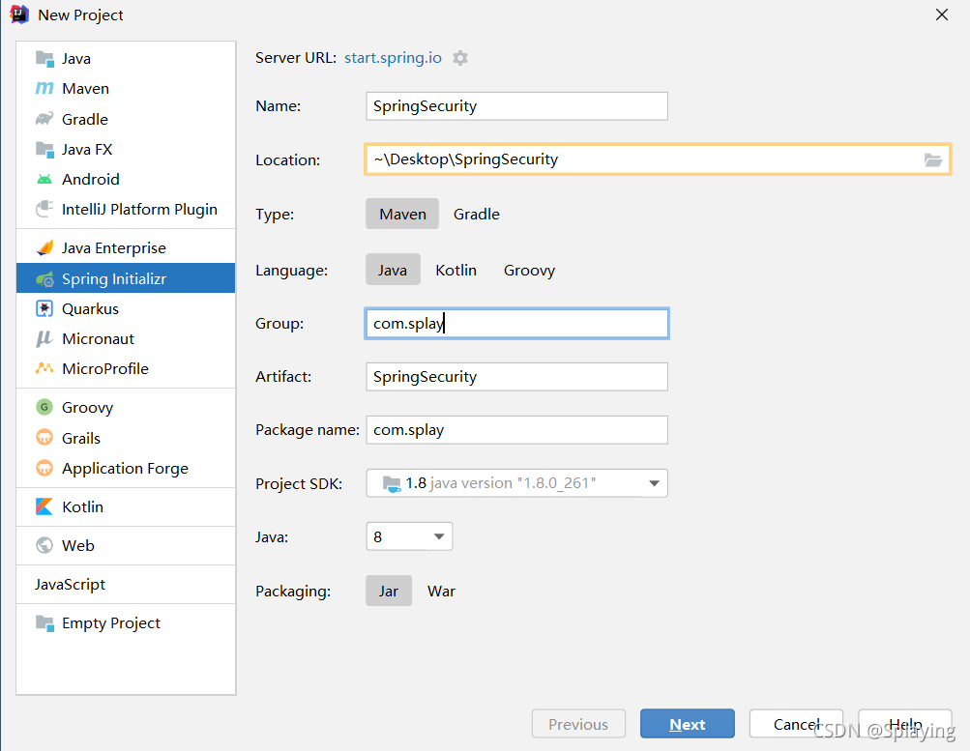Image resolution: width=970 pixels, height=751 pixels.
Task: Click the Android robot icon
Action: tap(44, 179)
